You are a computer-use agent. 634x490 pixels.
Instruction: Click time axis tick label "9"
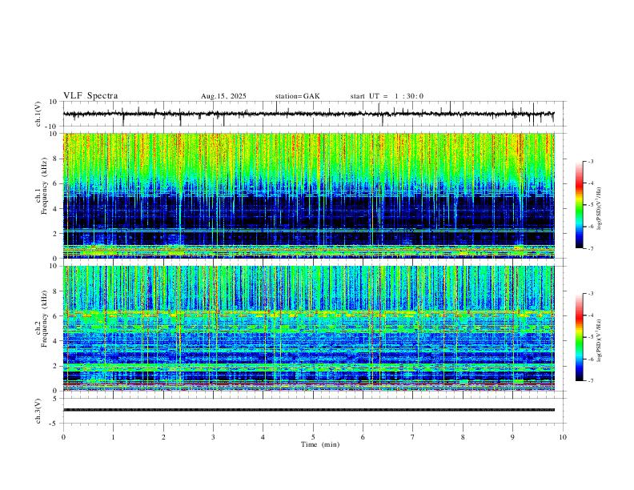(512, 437)
